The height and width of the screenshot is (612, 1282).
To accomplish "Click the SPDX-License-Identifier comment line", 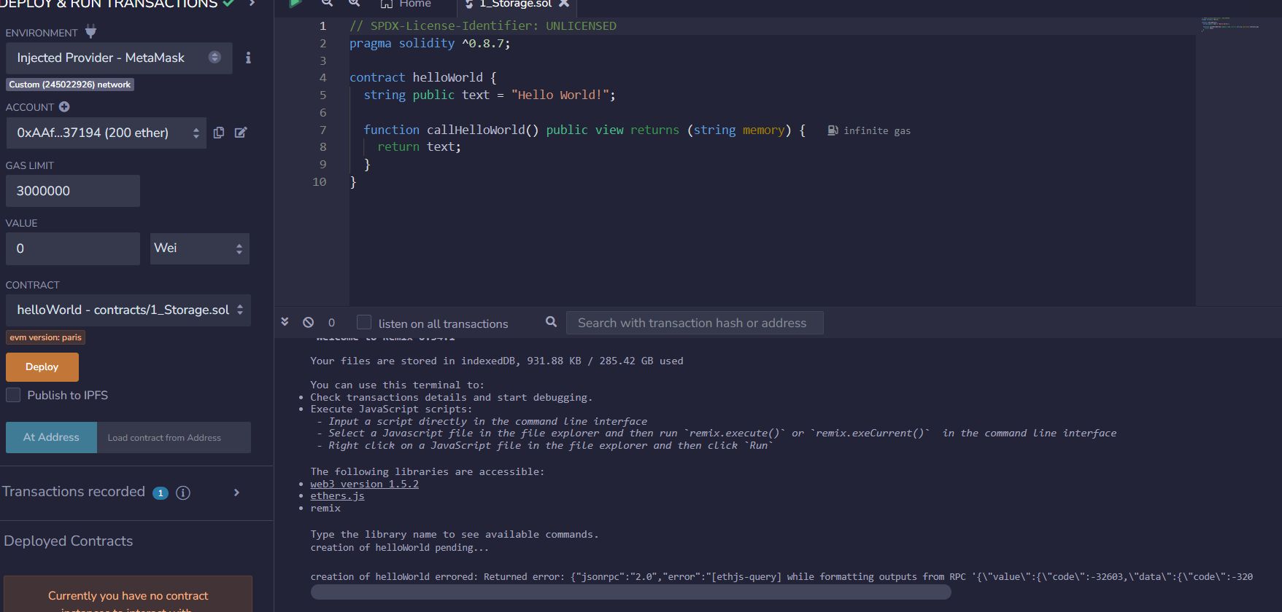I will pyautogui.click(x=483, y=25).
